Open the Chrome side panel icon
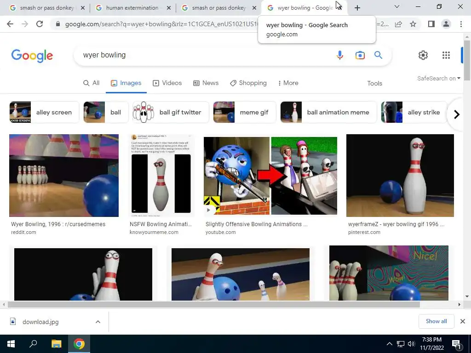The image size is (471, 353). point(431,24)
